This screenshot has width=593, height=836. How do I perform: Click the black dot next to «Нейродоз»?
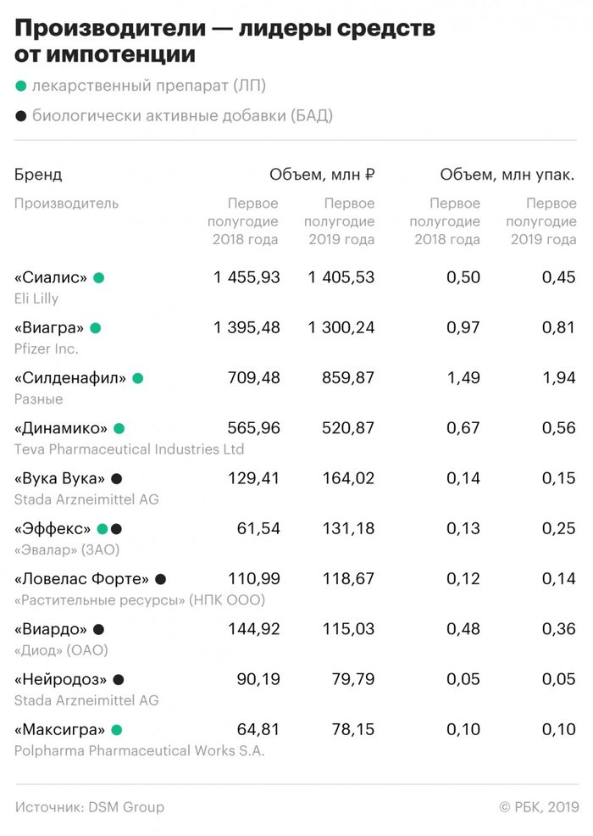(x=119, y=680)
